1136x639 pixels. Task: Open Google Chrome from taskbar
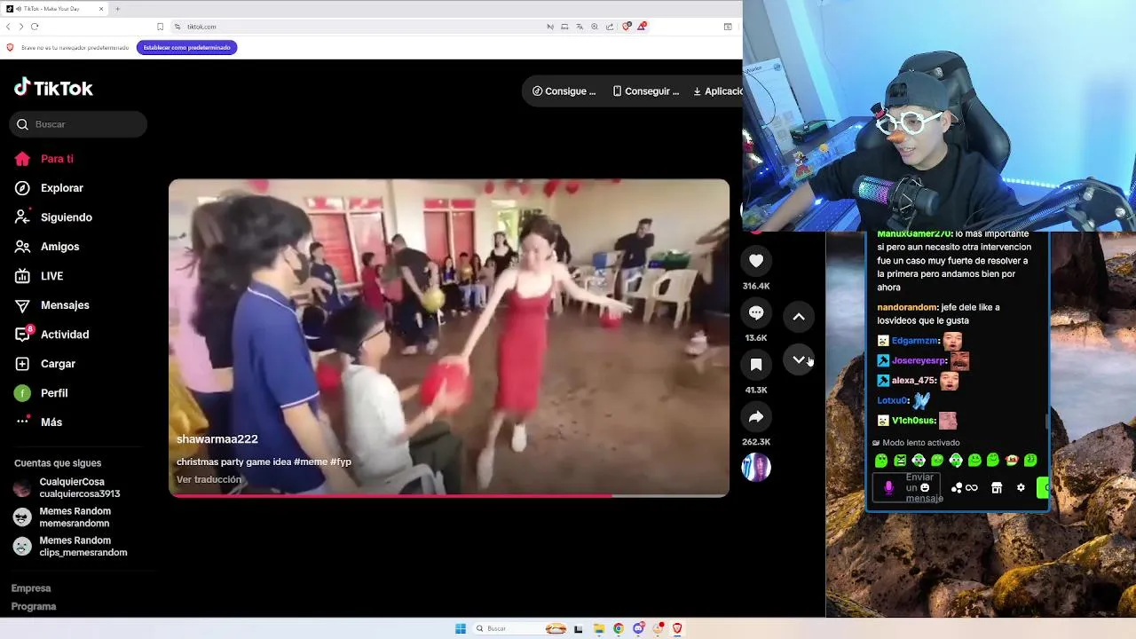tap(619, 628)
